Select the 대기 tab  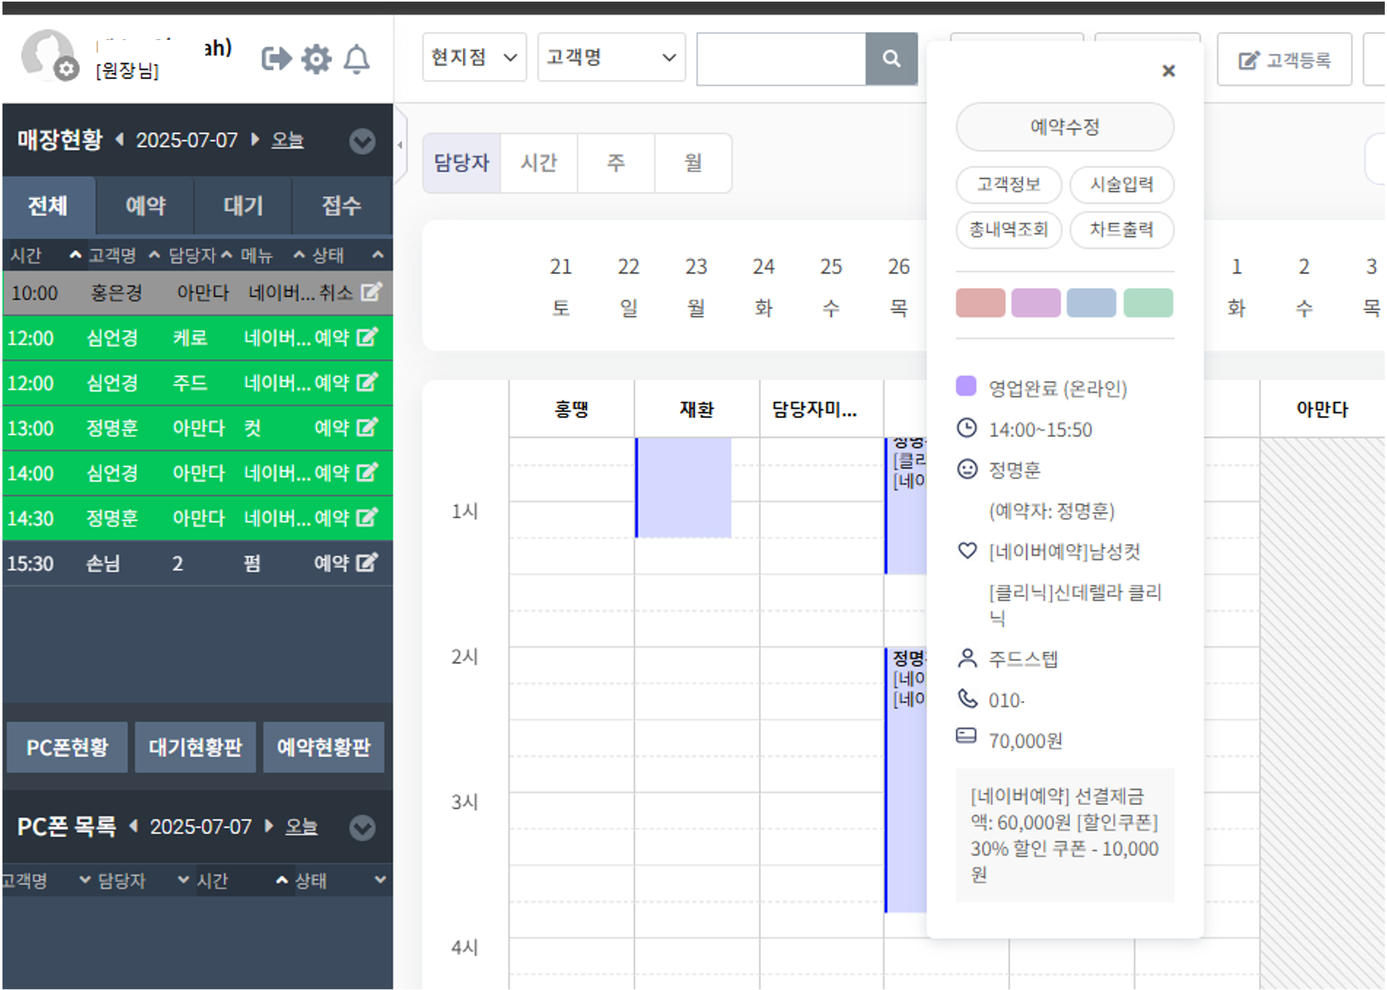243,206
